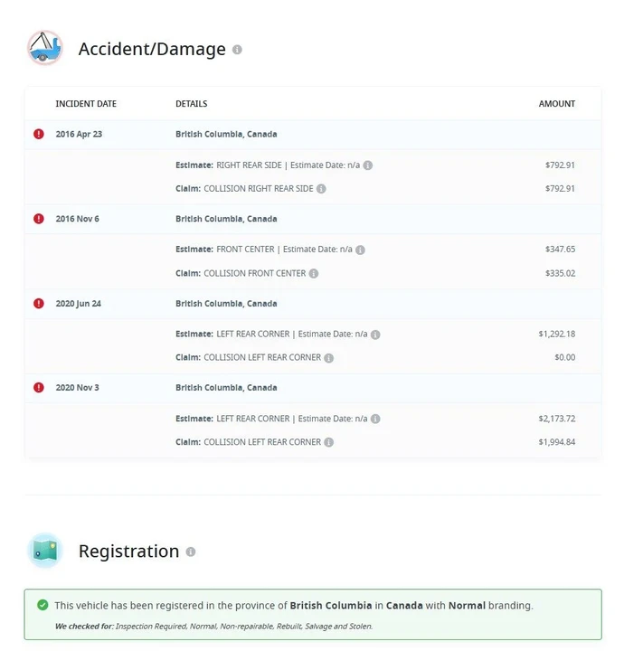This screenshot has height=651, width=624.
Task: Click red alert icon for 2020 Jun 24
Action: 39,304
